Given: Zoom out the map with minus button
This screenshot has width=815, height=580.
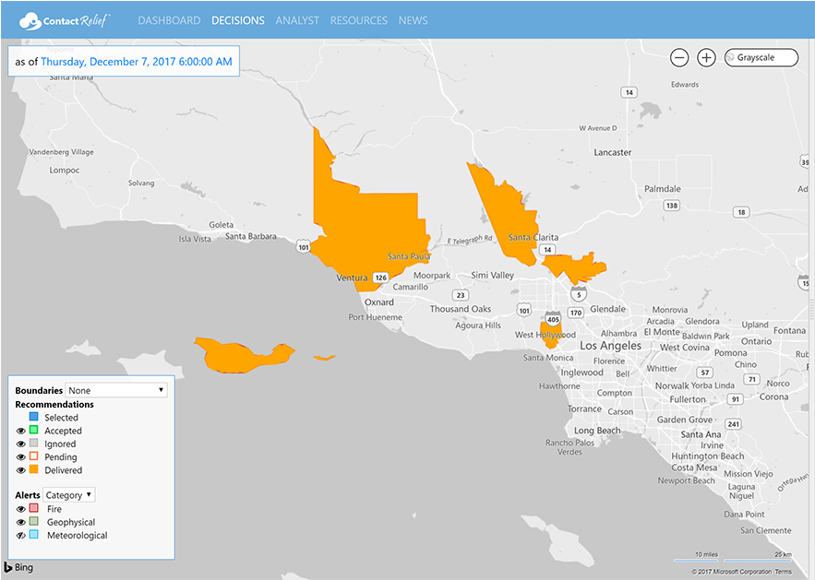Looking at the screenshot, I should pyautogui.click(x=679, y=57).
